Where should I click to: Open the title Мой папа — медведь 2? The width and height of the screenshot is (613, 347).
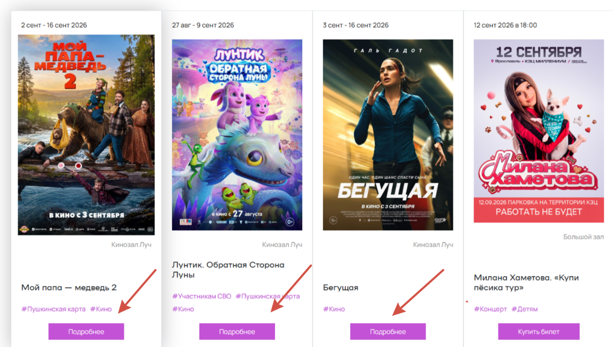click(x=69, y=287)
